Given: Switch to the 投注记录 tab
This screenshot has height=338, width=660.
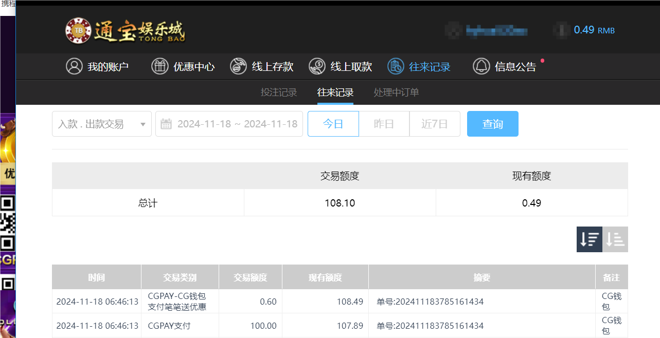Looking at the screenshot, I should pos(278,92).
